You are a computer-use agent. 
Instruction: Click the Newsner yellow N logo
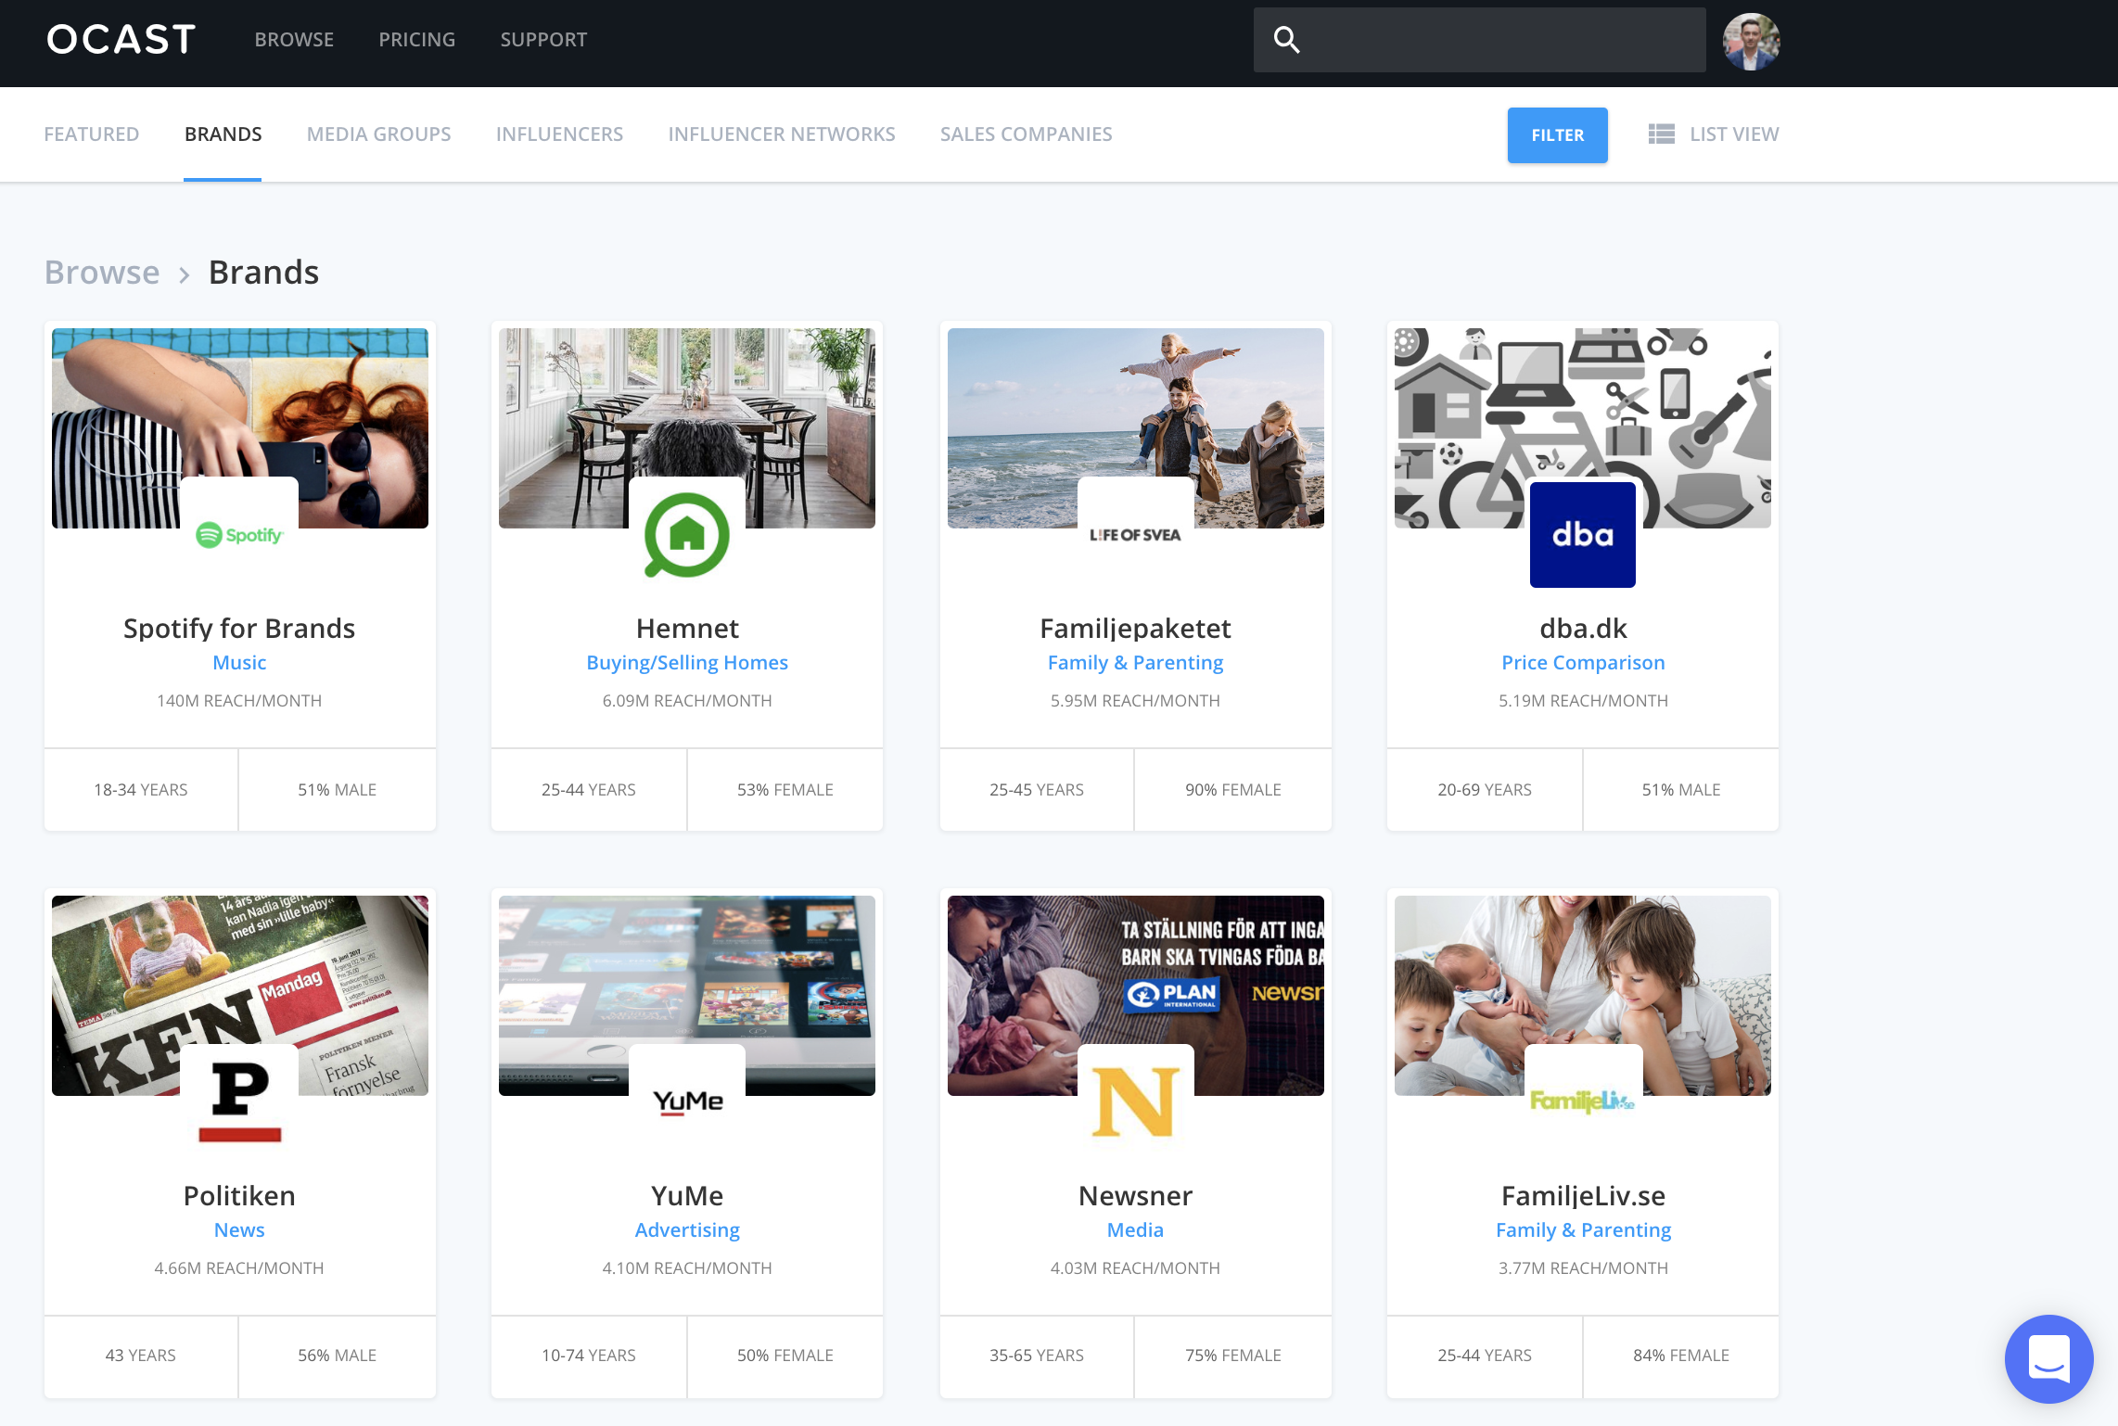1135,1102
